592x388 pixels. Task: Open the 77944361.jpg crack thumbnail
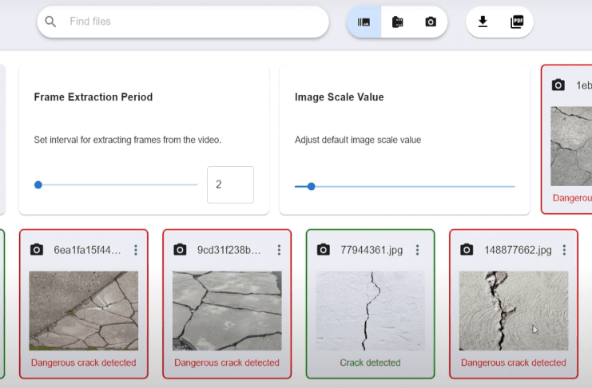[370, 311]
